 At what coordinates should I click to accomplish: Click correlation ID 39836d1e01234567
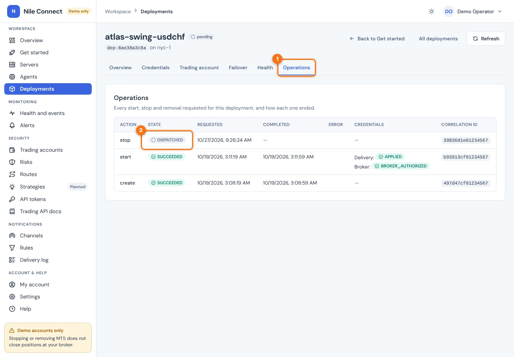click(465, 140)
